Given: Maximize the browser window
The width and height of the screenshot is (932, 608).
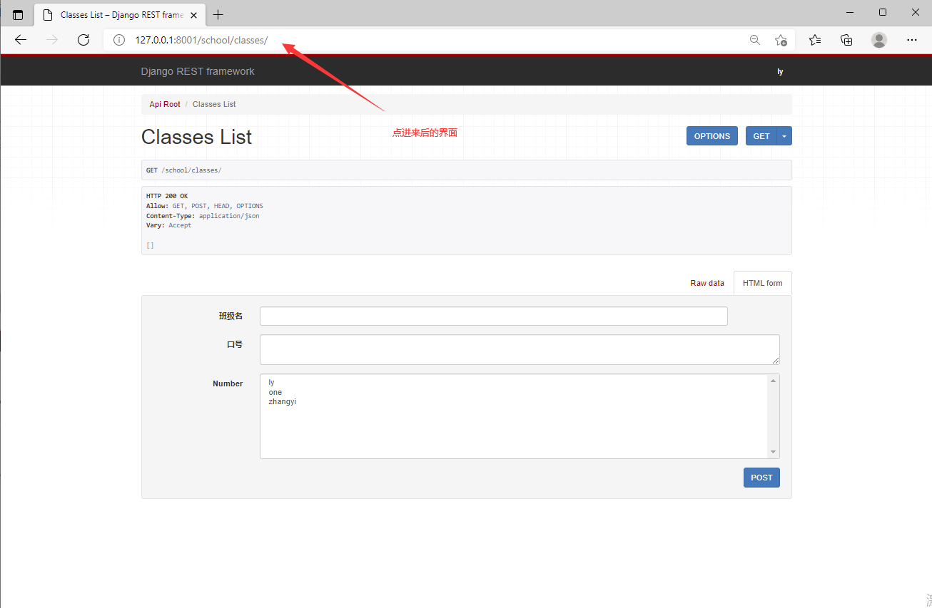Looking at the screenshot, I should point(883,12).
